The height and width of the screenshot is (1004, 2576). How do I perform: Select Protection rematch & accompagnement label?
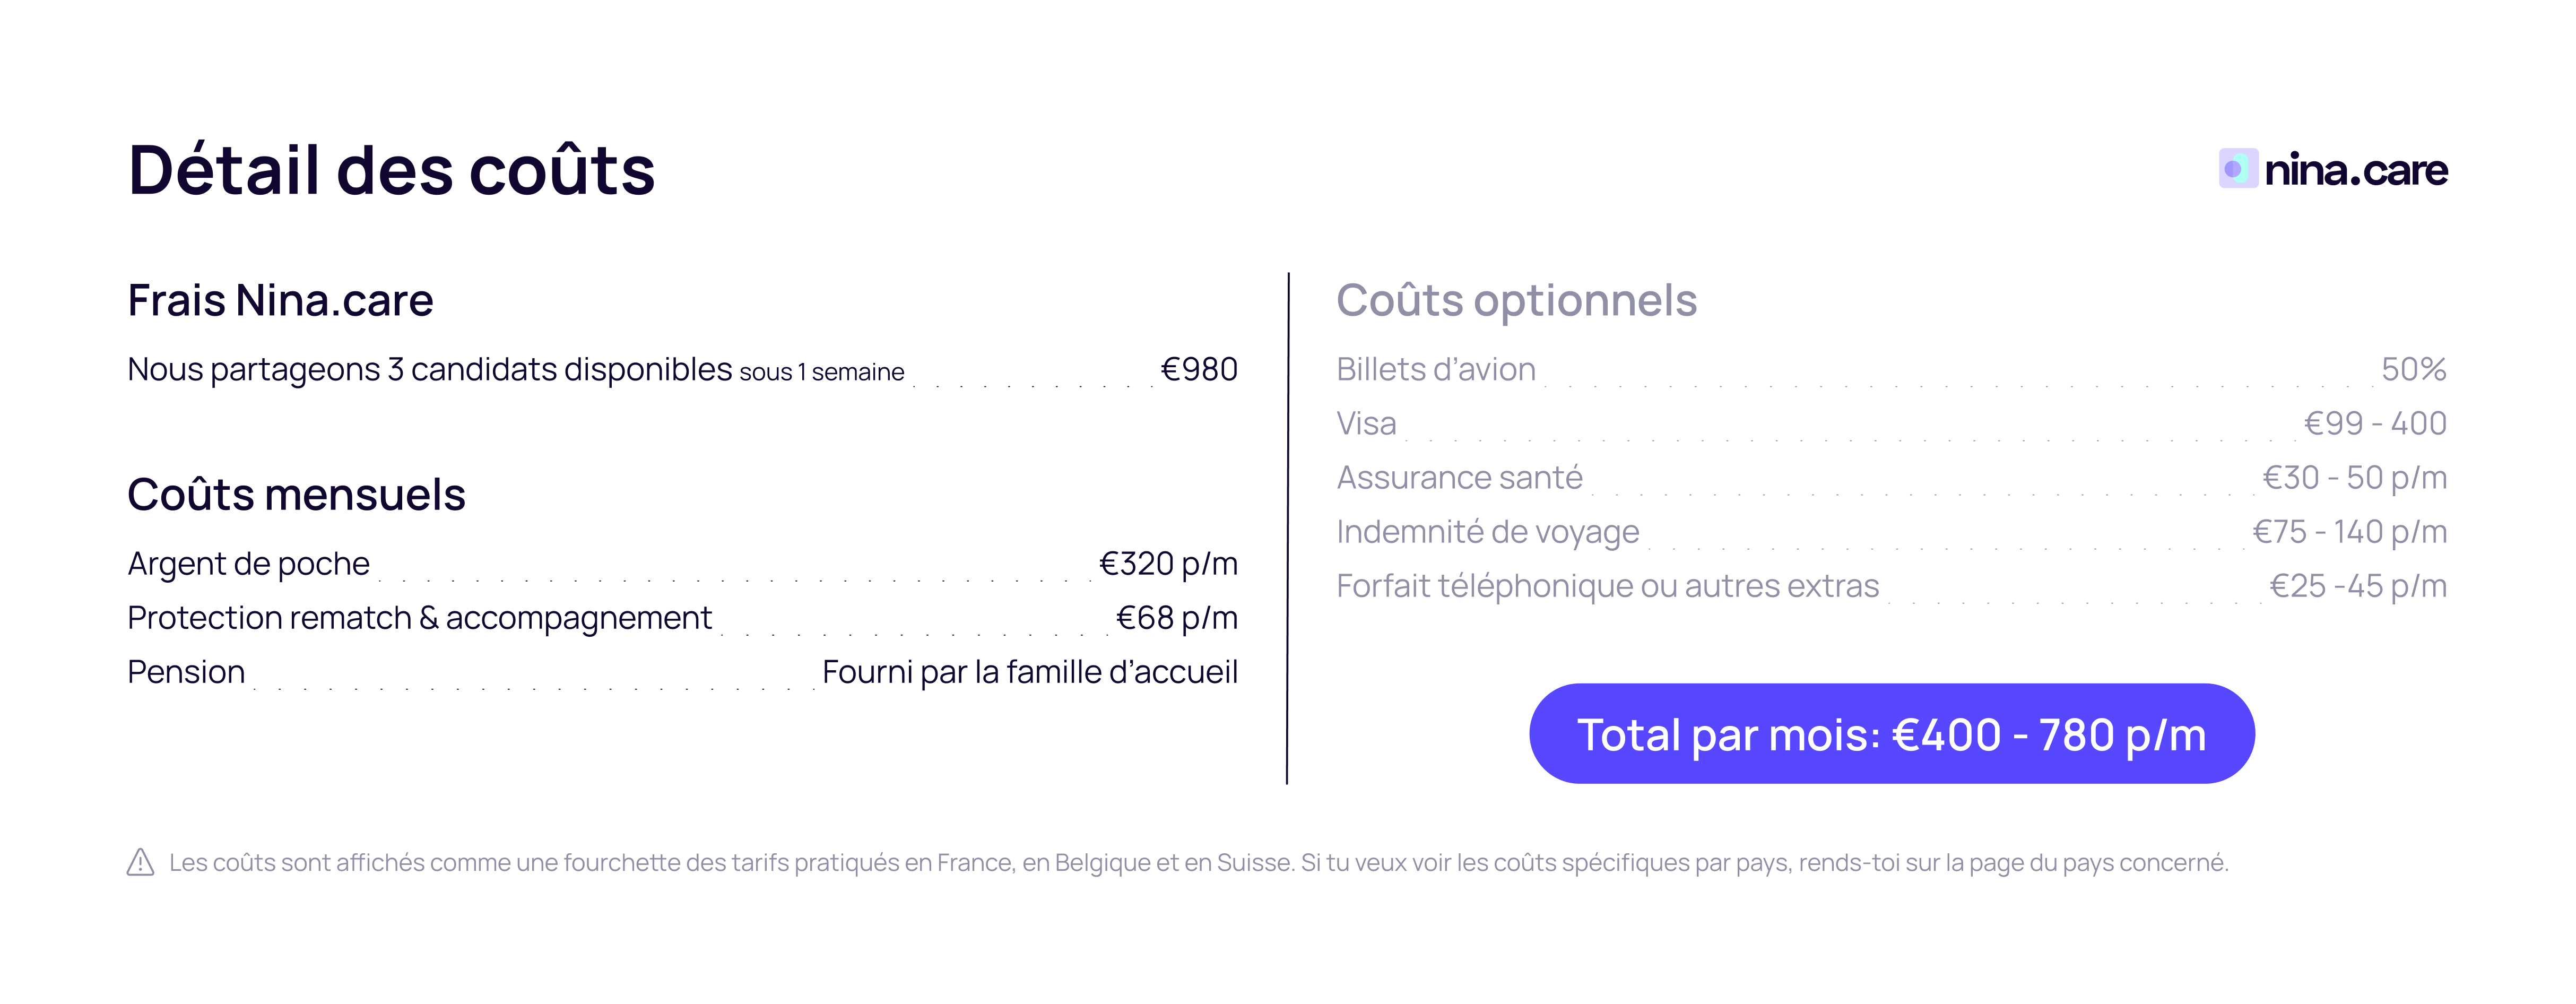point(419,618)
